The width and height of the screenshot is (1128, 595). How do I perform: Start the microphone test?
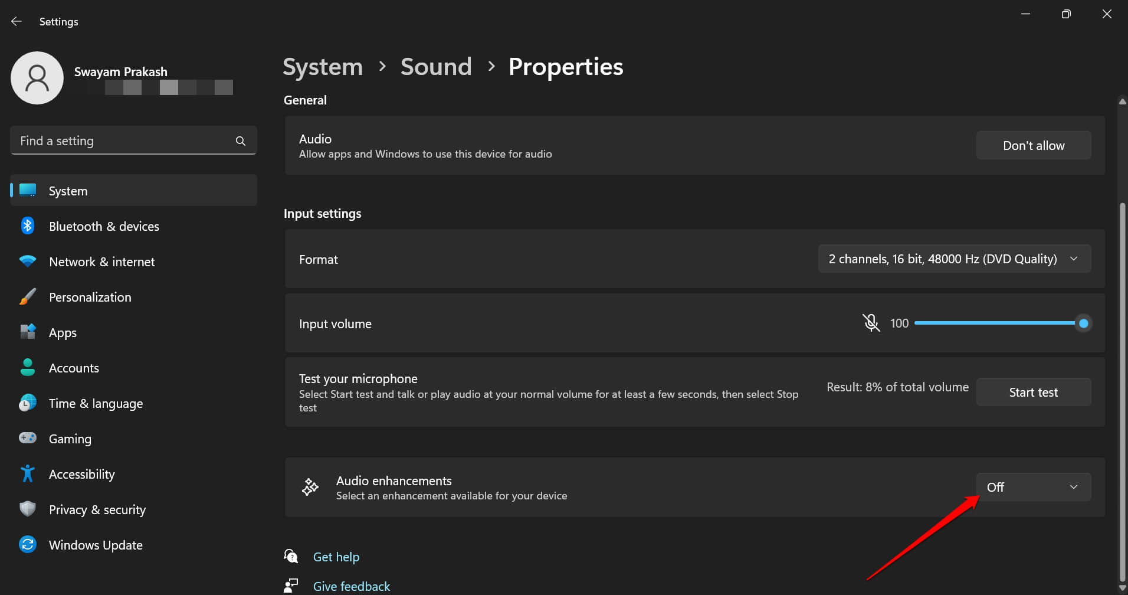(x=1033, y=392)
